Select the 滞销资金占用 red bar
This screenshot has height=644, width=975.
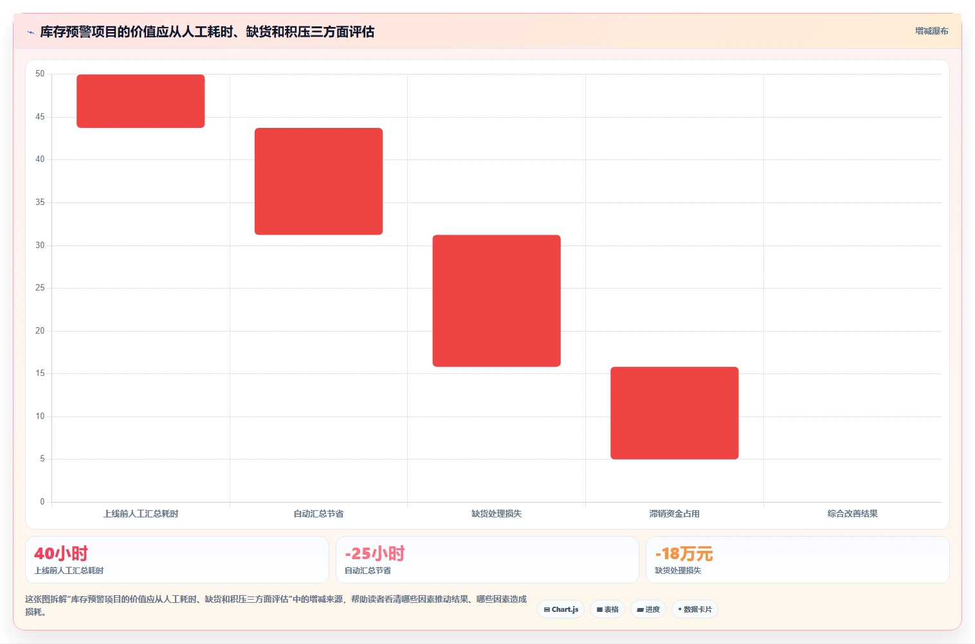(675, 413)
